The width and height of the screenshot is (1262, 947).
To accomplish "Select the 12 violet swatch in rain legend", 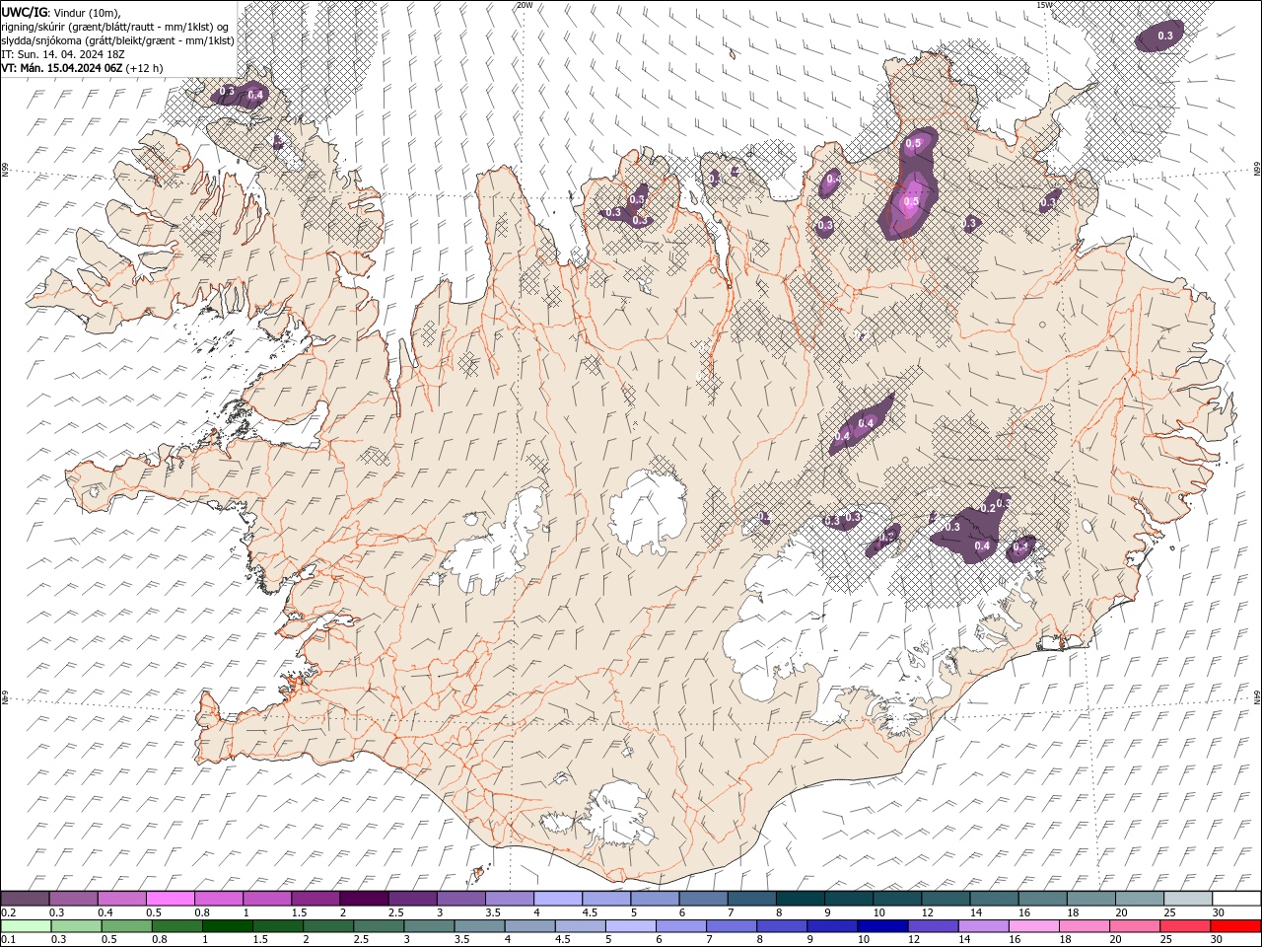I will (933, 926).
